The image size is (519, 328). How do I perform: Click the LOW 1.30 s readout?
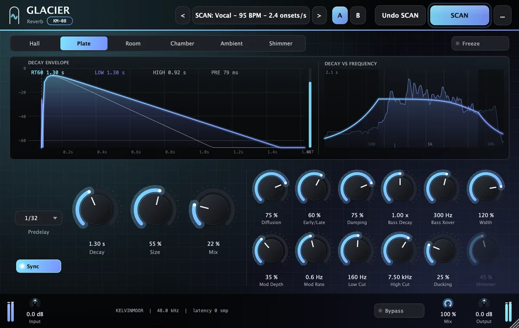(x=109, y=73)
